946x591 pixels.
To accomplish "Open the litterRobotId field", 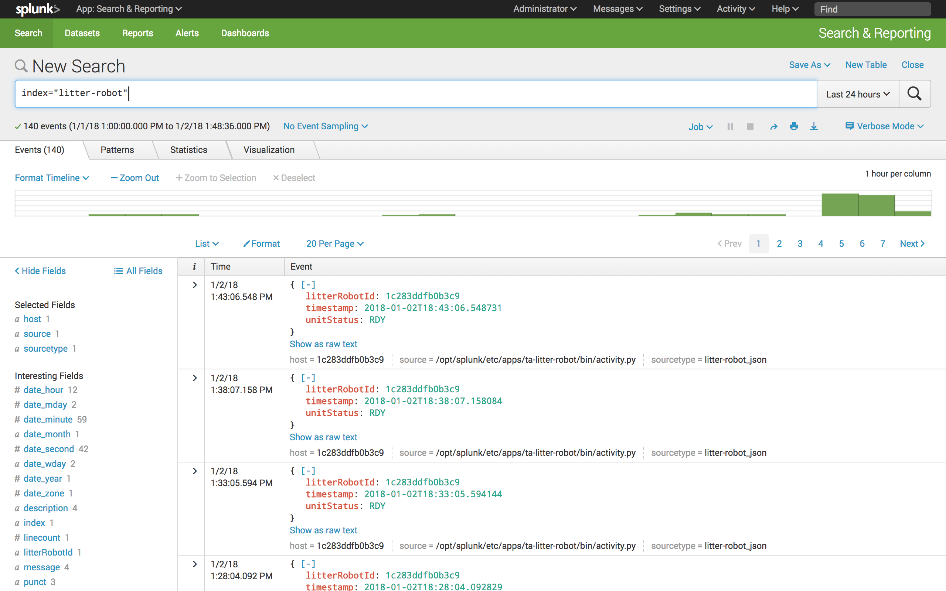I will click(48, 552).
